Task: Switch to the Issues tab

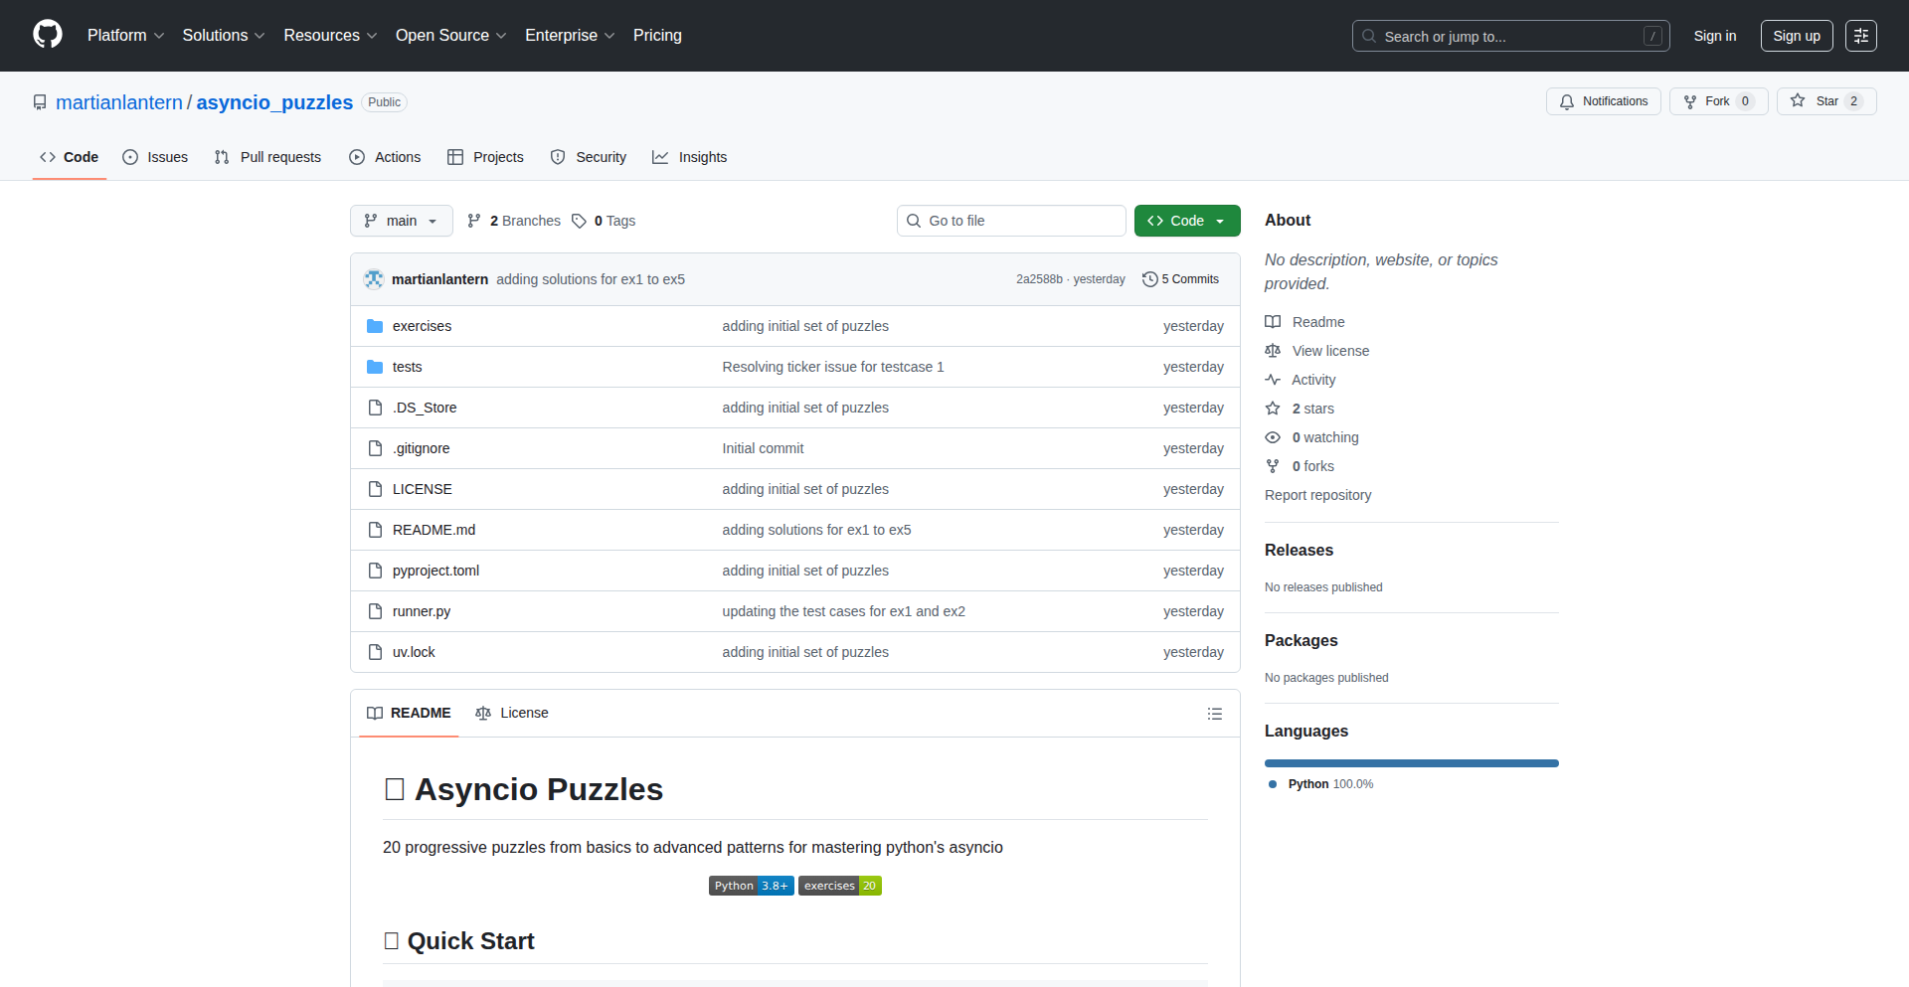Action: point(155,157)
